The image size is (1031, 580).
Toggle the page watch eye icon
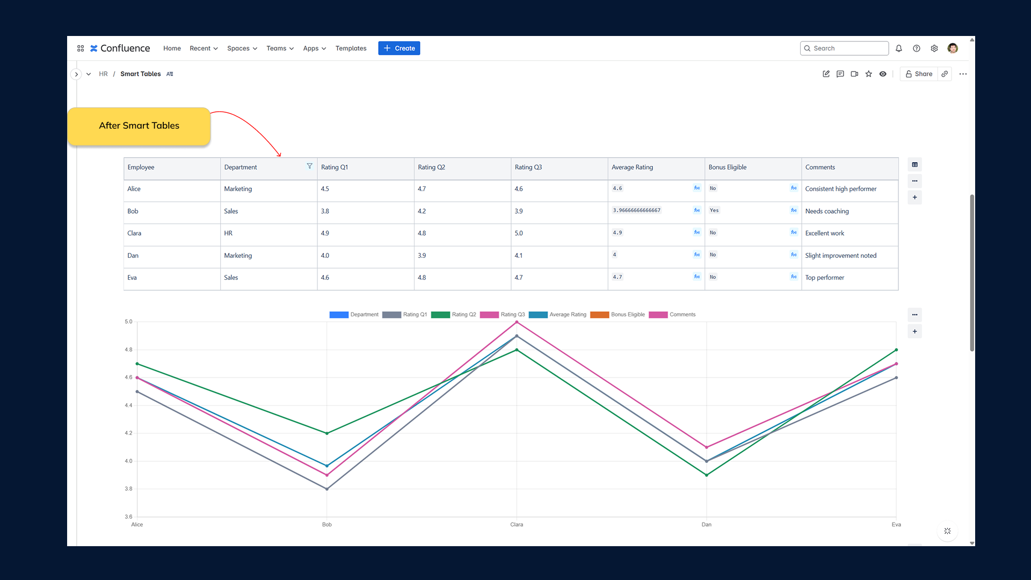[x=883, y=74]
